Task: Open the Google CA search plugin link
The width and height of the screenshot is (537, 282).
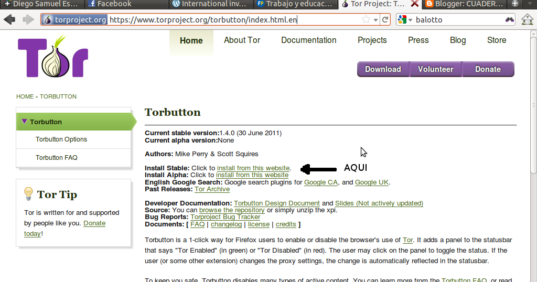Action: [321, 182]
